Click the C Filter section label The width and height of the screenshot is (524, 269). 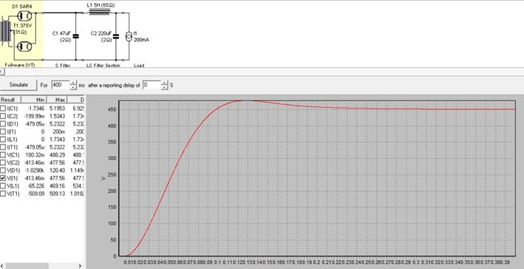[63, 66]
